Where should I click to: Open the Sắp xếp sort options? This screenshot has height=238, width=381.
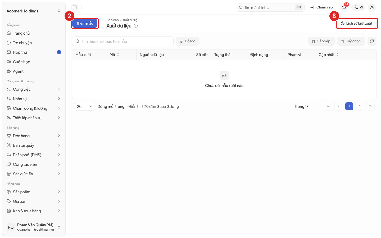[x=321, y=41]
